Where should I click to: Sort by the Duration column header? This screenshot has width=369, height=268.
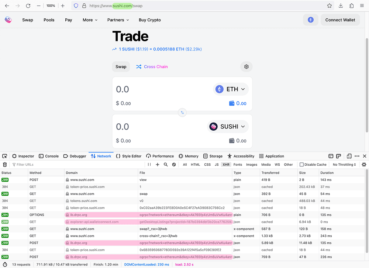[x=342, y=173]
